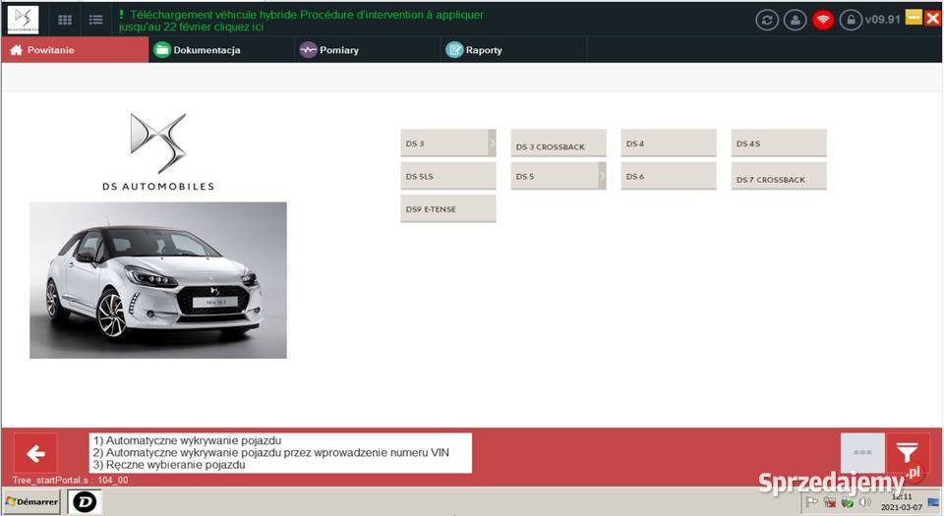Click the flag icon in system tray
Image resolution: width=944 pixels, height=516 pixels.
pos(811,501)
